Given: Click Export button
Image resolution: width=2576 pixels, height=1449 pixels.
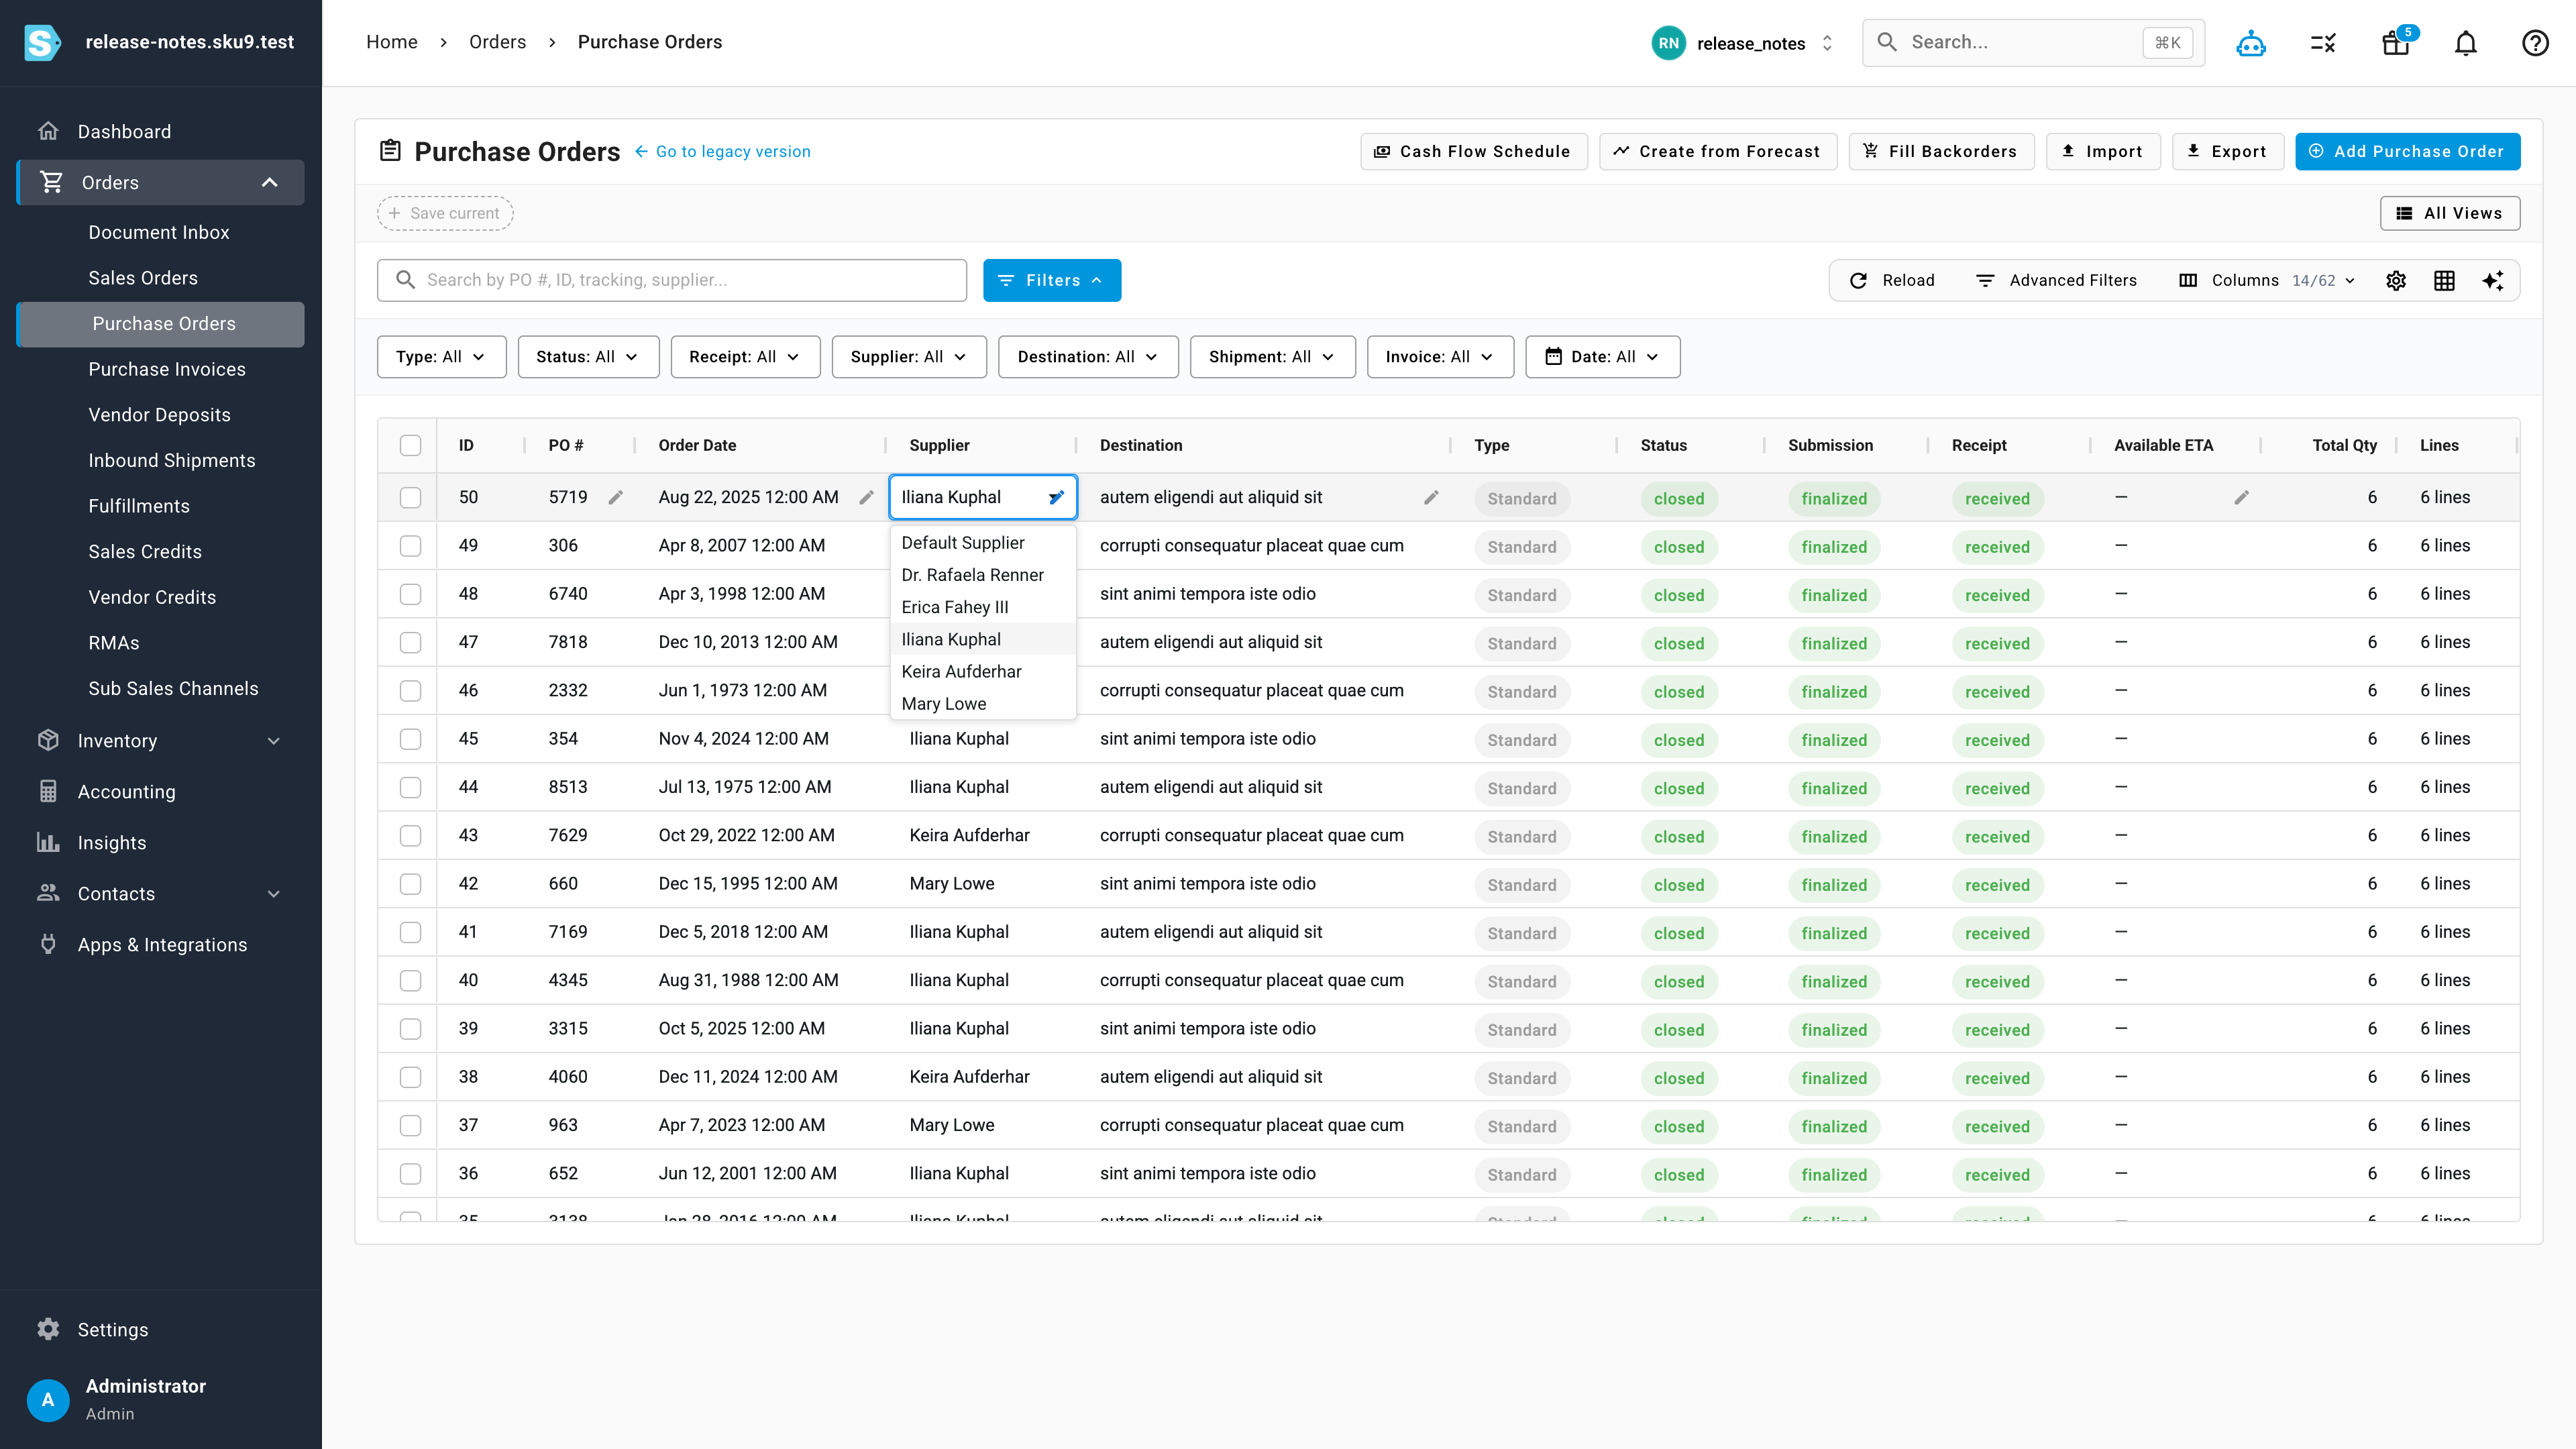Looking at the screenshot, I should [x=2227, y=152].
